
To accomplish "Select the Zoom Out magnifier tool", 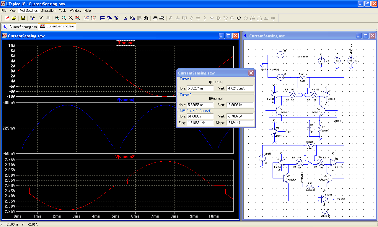I will 71,18.
